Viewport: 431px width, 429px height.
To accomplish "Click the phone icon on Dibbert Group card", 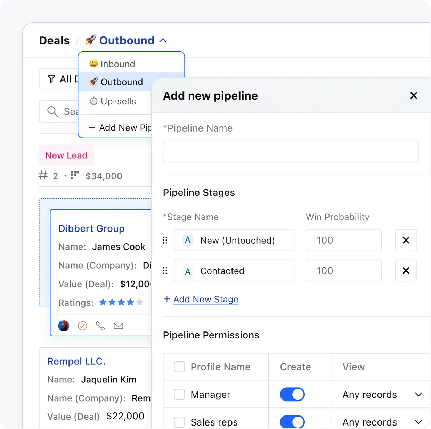I will coord(100,326).
